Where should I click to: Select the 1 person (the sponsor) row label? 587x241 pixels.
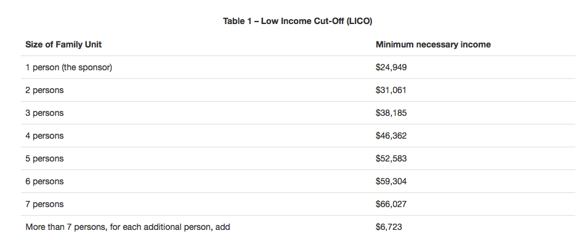coord(68,68)
